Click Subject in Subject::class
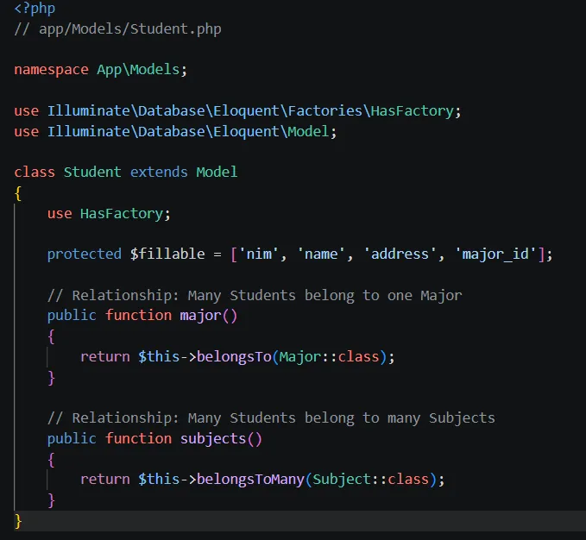Viewport: 586px width, 540px height. pyautogui.click(x=342, y=479)
